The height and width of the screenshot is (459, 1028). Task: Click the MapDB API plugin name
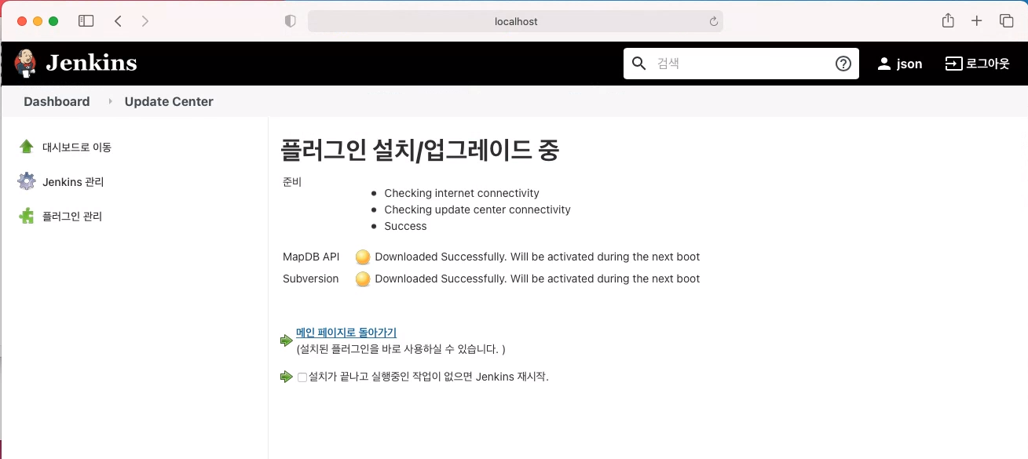click(x=311, y=257)
